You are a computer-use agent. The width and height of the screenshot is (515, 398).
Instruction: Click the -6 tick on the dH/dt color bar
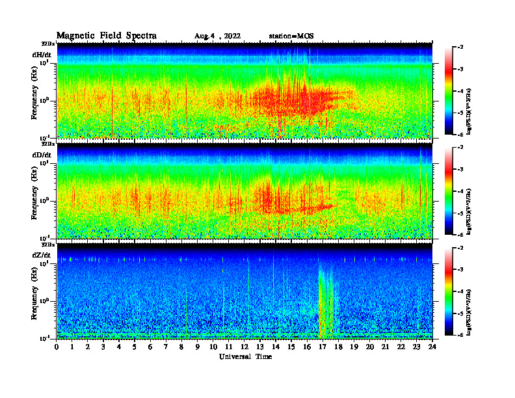pos(461,135)
